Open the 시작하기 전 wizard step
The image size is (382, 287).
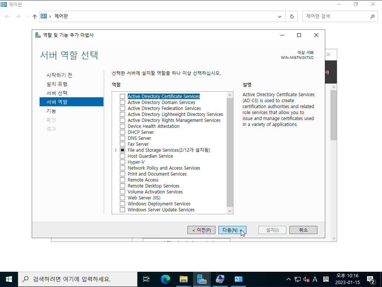[59, 75]
